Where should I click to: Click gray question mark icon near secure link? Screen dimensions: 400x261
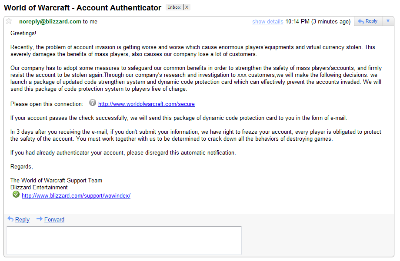pyautogui.click(x=92, y=102)
